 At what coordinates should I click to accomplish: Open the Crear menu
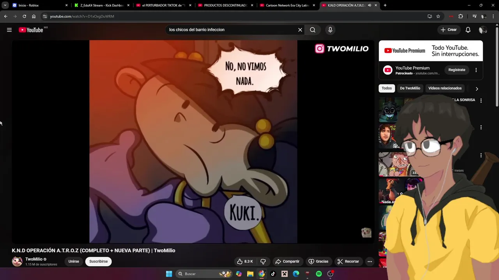(x=449, y=30)
